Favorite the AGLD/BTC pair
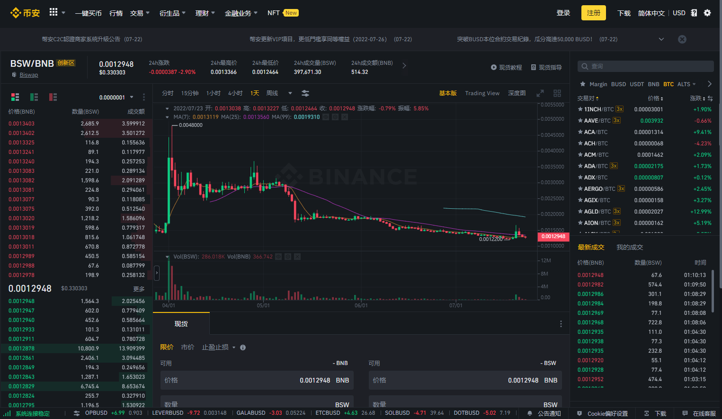The height and width of the screenshot is (419, 722). pos(580,212)
